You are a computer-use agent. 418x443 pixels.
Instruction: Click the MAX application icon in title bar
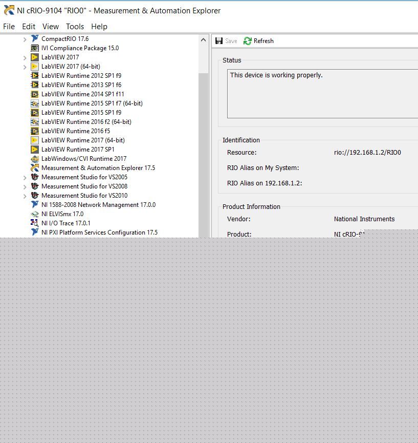point(9,10)
